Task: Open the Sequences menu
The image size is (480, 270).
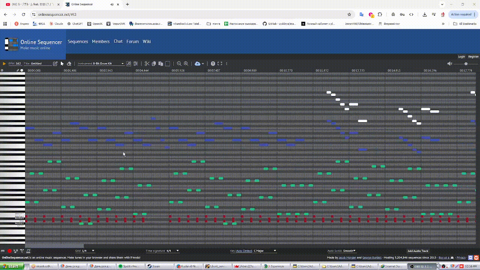Action: [x=78, y=42]
